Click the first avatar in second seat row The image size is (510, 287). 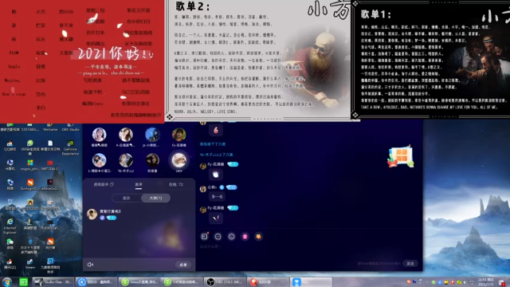click(x=99, y=160)
